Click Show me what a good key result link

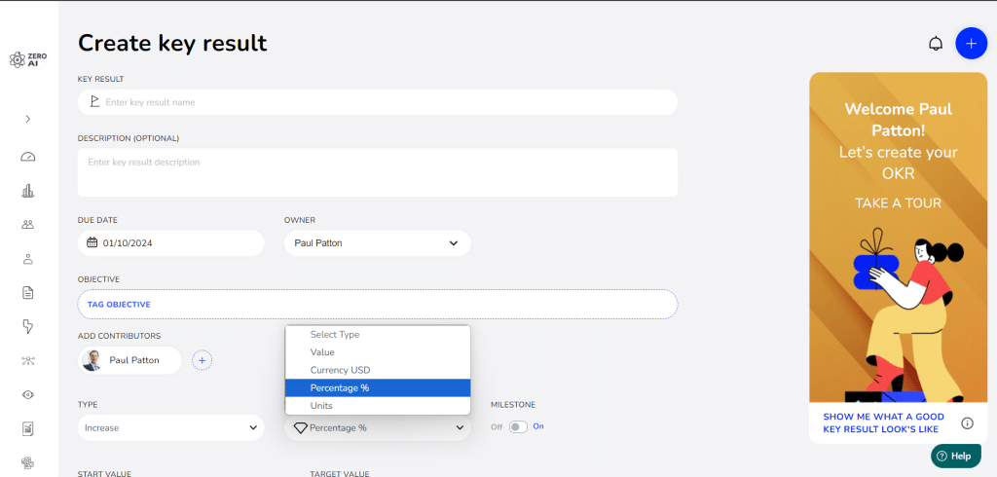pos(881,423)
